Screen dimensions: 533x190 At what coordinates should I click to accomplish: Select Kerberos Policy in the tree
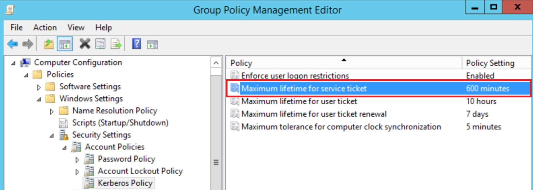coord(125,183)
